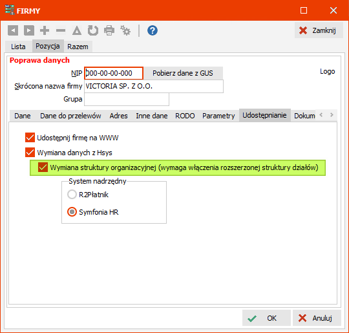Switch to the Parametry tab
This screenshot has height=333, width=349.
(218, 116)
